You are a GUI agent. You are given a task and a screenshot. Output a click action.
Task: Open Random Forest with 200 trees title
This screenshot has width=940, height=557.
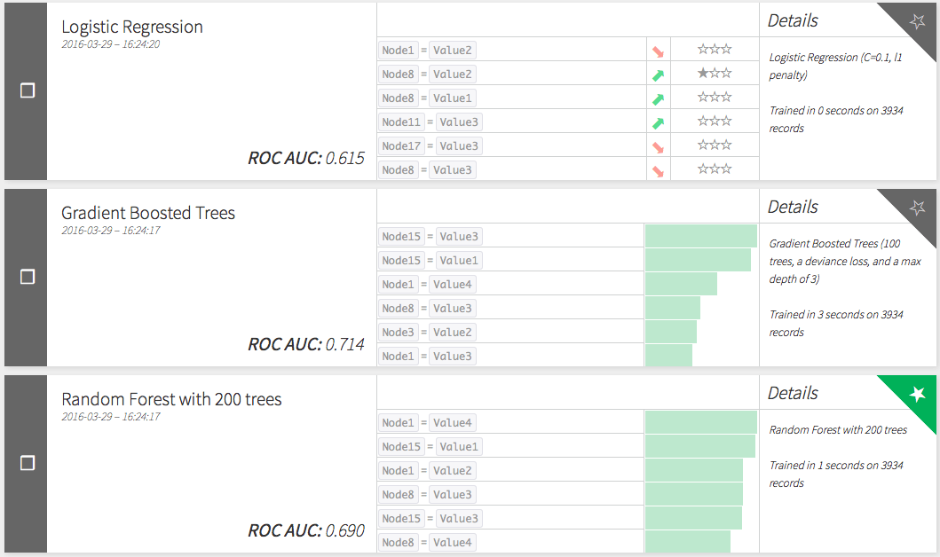coord(171,399)
